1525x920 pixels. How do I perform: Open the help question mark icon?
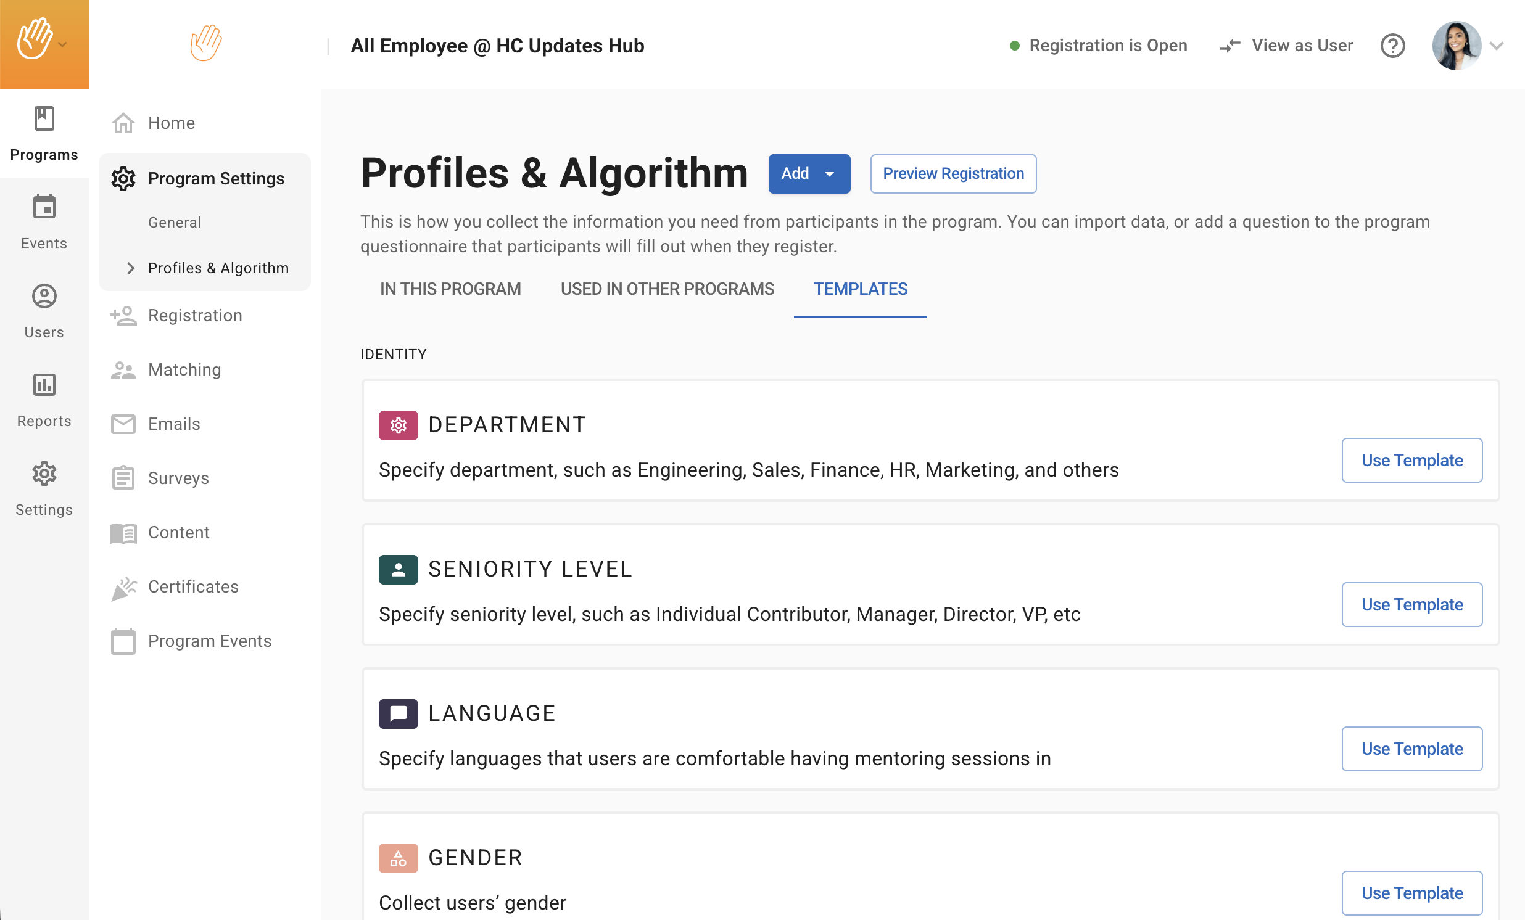pos(1392,45)
